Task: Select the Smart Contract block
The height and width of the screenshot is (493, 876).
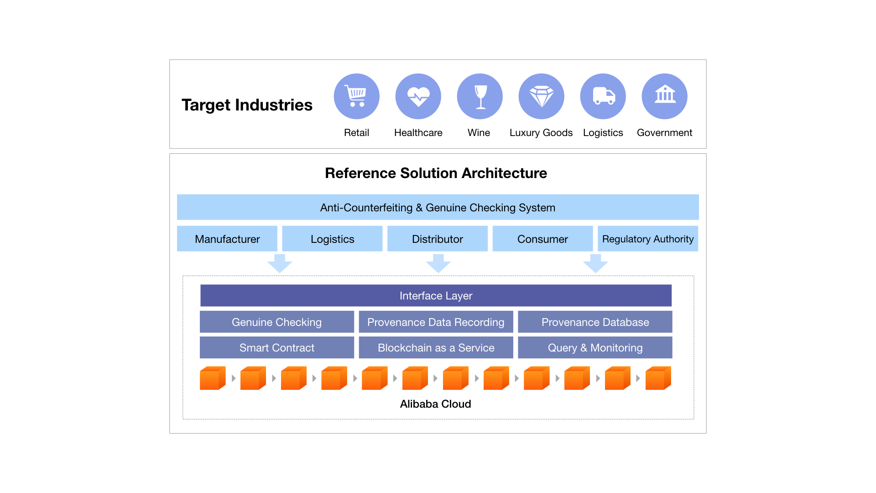Action: [277, 347]
